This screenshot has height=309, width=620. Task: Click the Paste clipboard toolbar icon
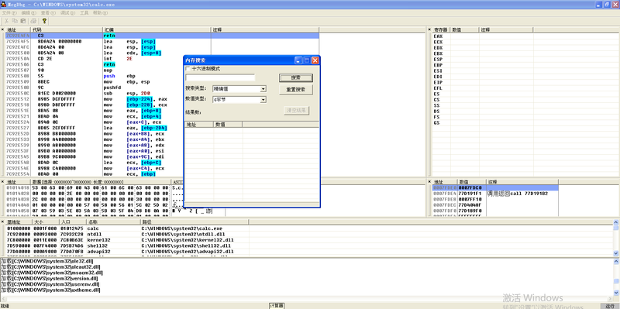(x=23, y=21)
